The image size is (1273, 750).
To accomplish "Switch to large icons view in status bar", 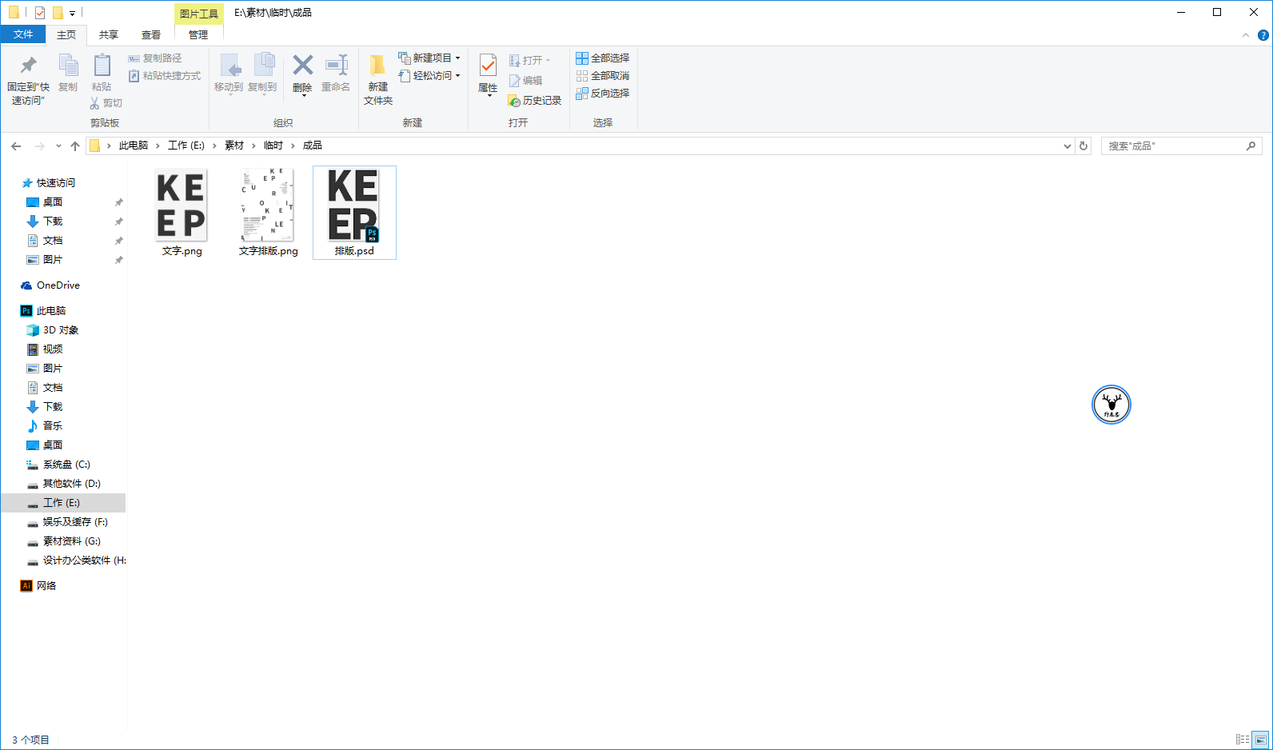I will [1260, 740].
